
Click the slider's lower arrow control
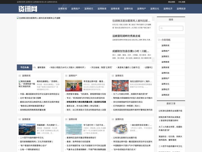[153, 59]
